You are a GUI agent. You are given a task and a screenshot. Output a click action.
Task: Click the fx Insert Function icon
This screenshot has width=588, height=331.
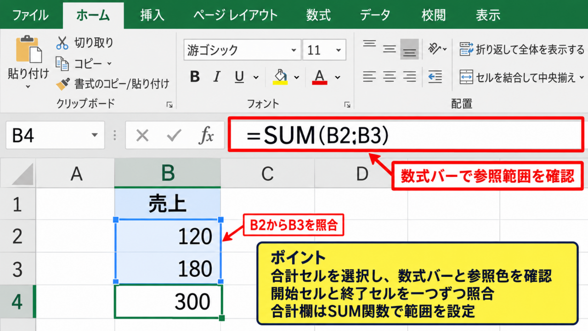coord(206,136)
